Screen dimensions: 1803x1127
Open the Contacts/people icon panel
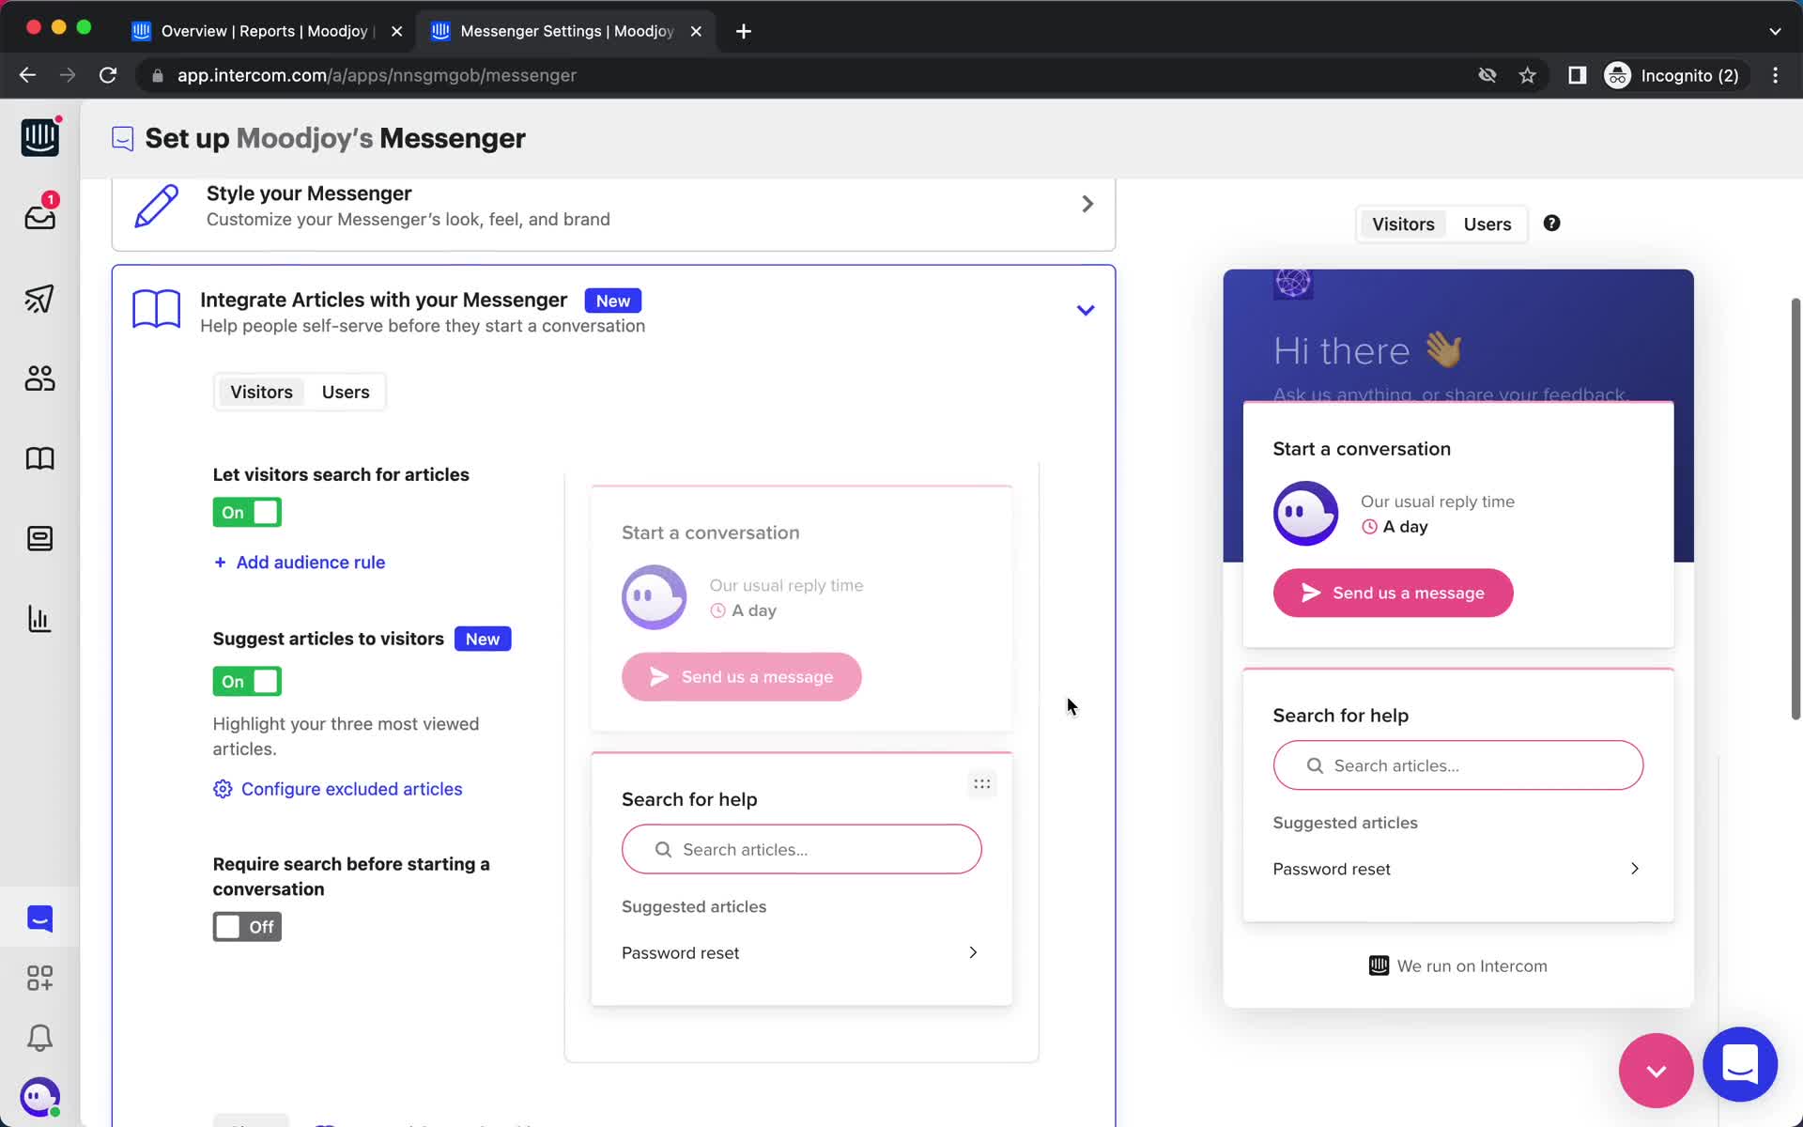point(39,379)
